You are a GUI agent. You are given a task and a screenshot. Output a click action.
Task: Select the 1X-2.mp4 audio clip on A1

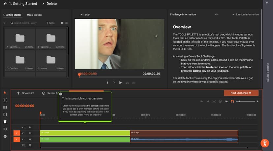coord(184,139)
